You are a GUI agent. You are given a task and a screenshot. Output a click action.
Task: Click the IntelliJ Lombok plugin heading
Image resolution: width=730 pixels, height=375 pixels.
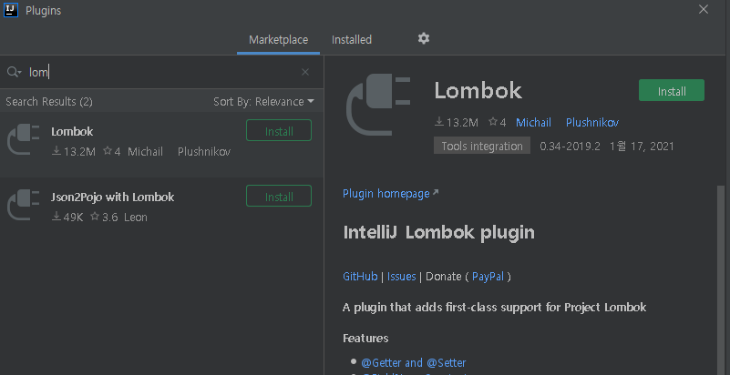[x=438, y=232]
